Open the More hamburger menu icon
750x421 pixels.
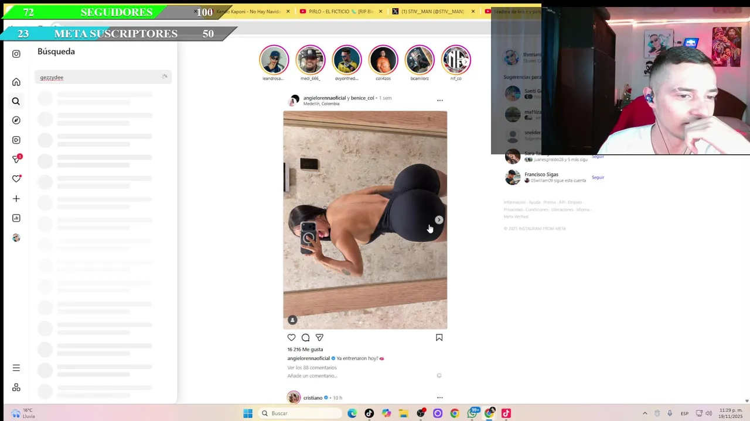(16, 368)
